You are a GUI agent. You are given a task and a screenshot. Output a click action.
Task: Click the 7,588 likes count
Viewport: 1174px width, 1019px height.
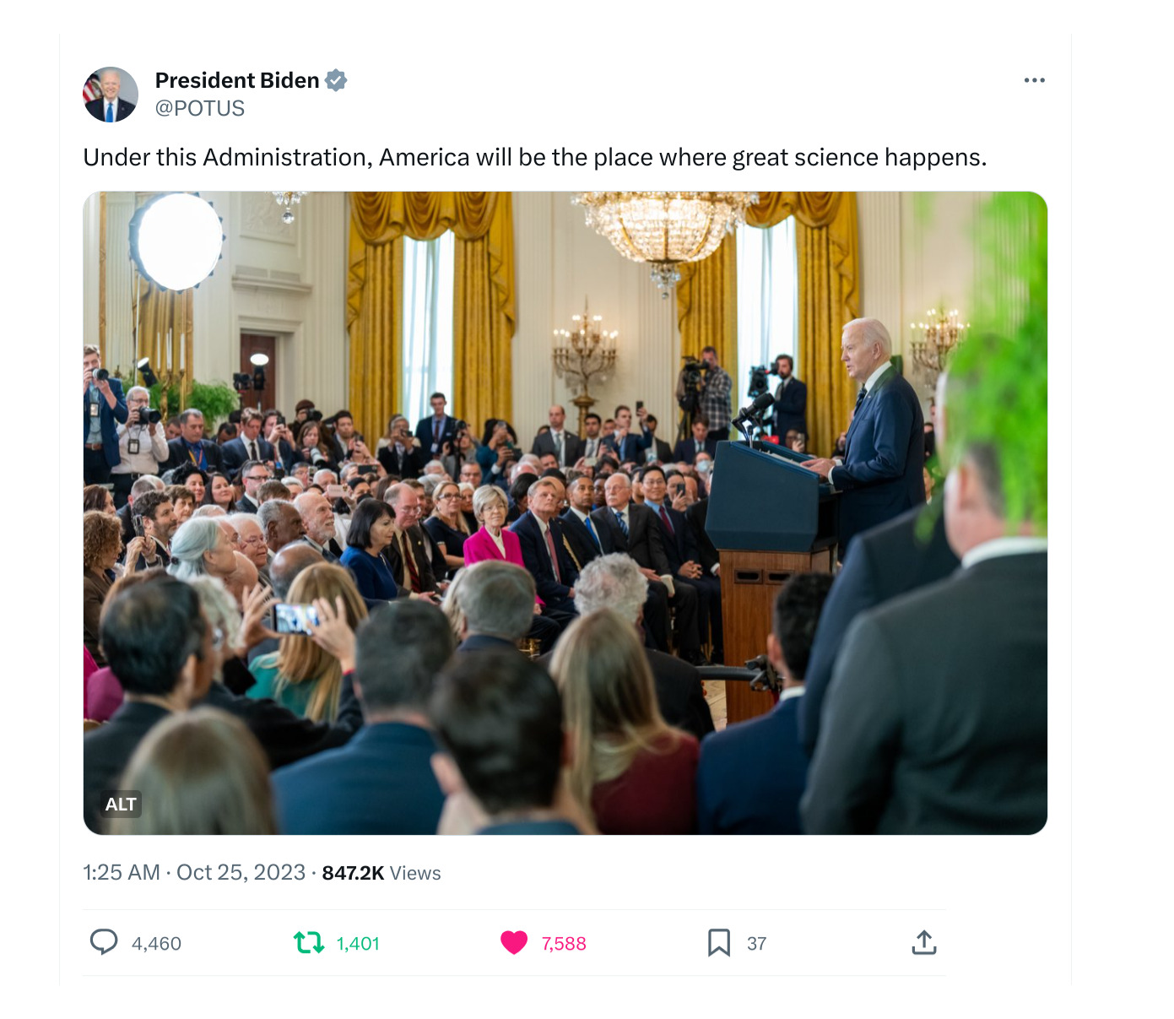tap(564, 944)
